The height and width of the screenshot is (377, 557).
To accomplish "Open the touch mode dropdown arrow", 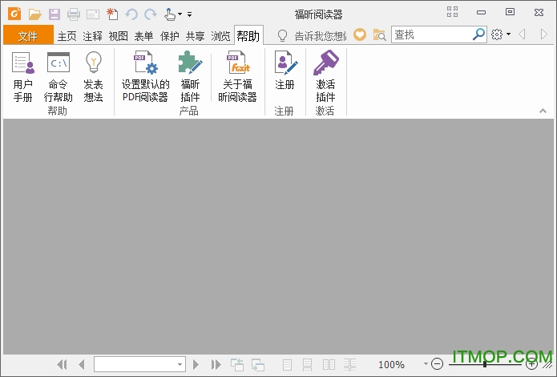I will [180, 14].
